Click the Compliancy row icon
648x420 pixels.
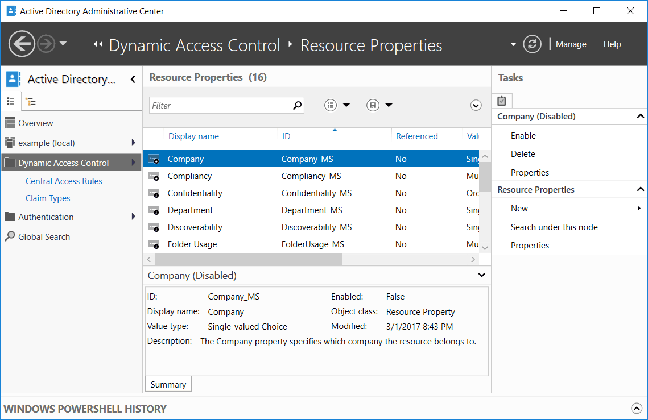click(154, 176)
